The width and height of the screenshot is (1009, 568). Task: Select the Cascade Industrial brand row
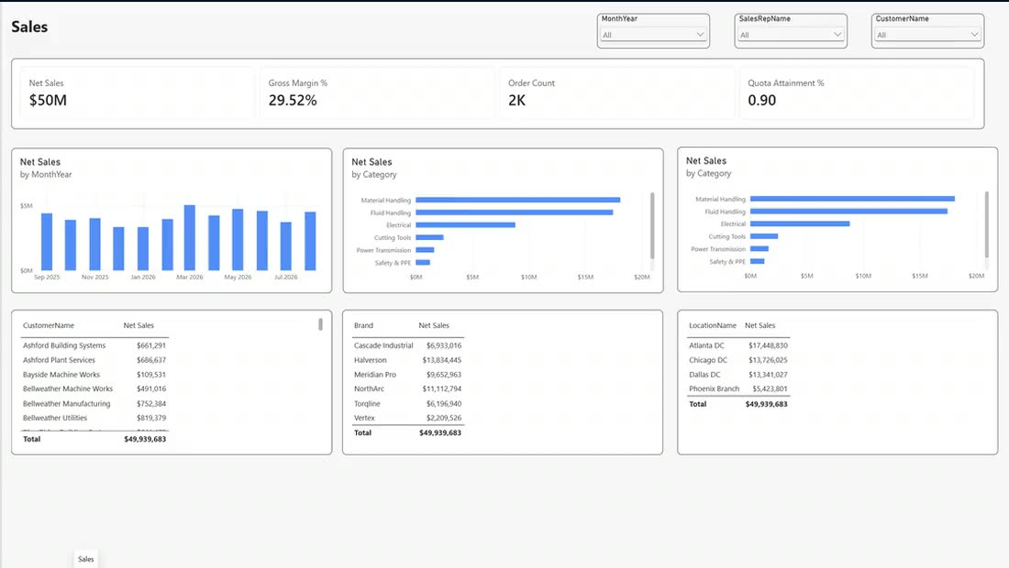coord(407,345)
